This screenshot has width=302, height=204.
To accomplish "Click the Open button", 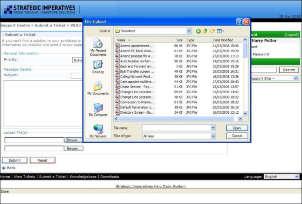I will pos(237,128).
